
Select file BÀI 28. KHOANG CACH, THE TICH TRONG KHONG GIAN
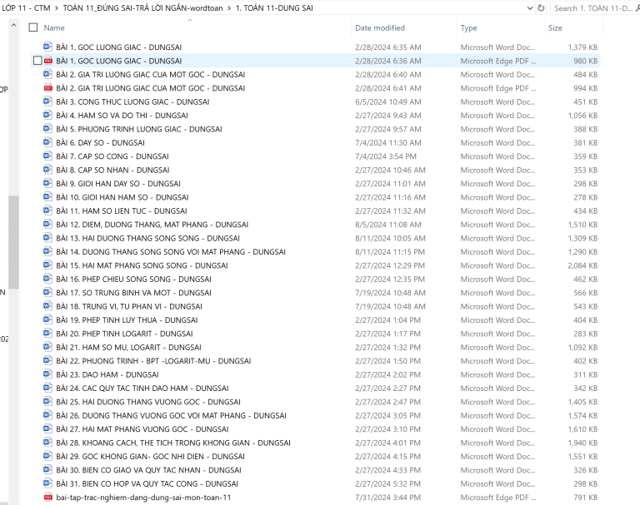(x=173, y=443)
